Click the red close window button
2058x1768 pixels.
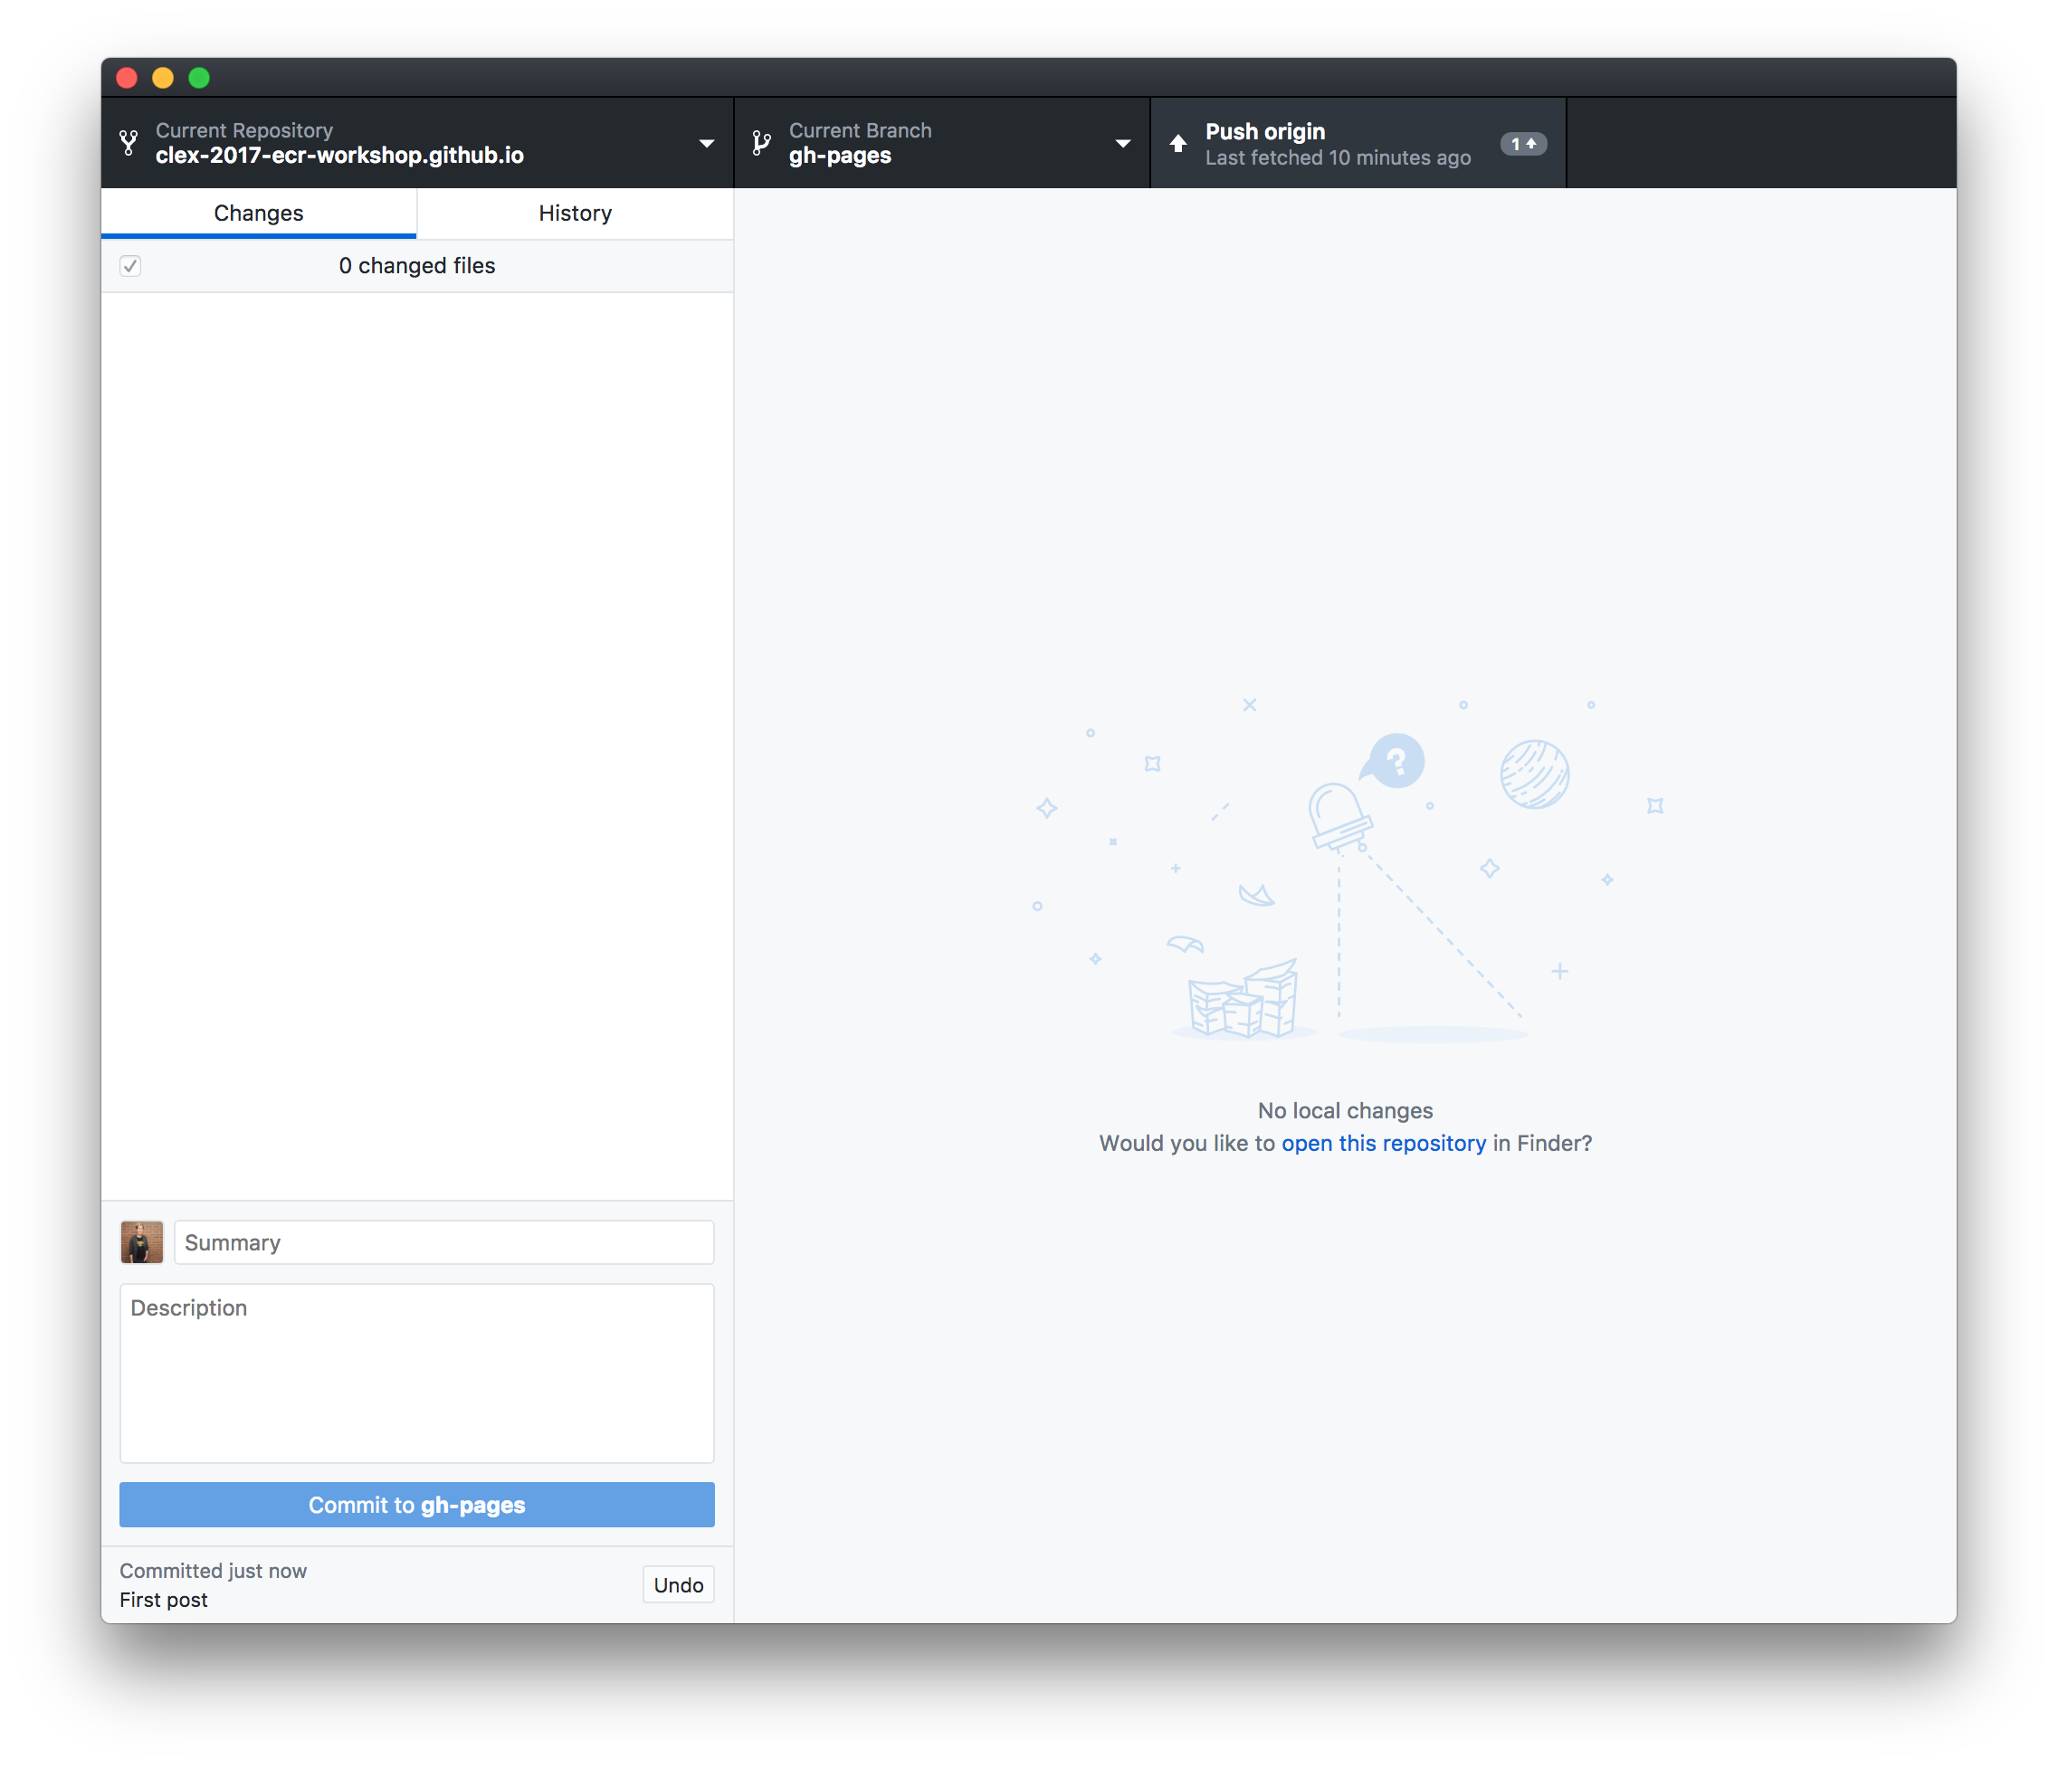click(127, 78)
